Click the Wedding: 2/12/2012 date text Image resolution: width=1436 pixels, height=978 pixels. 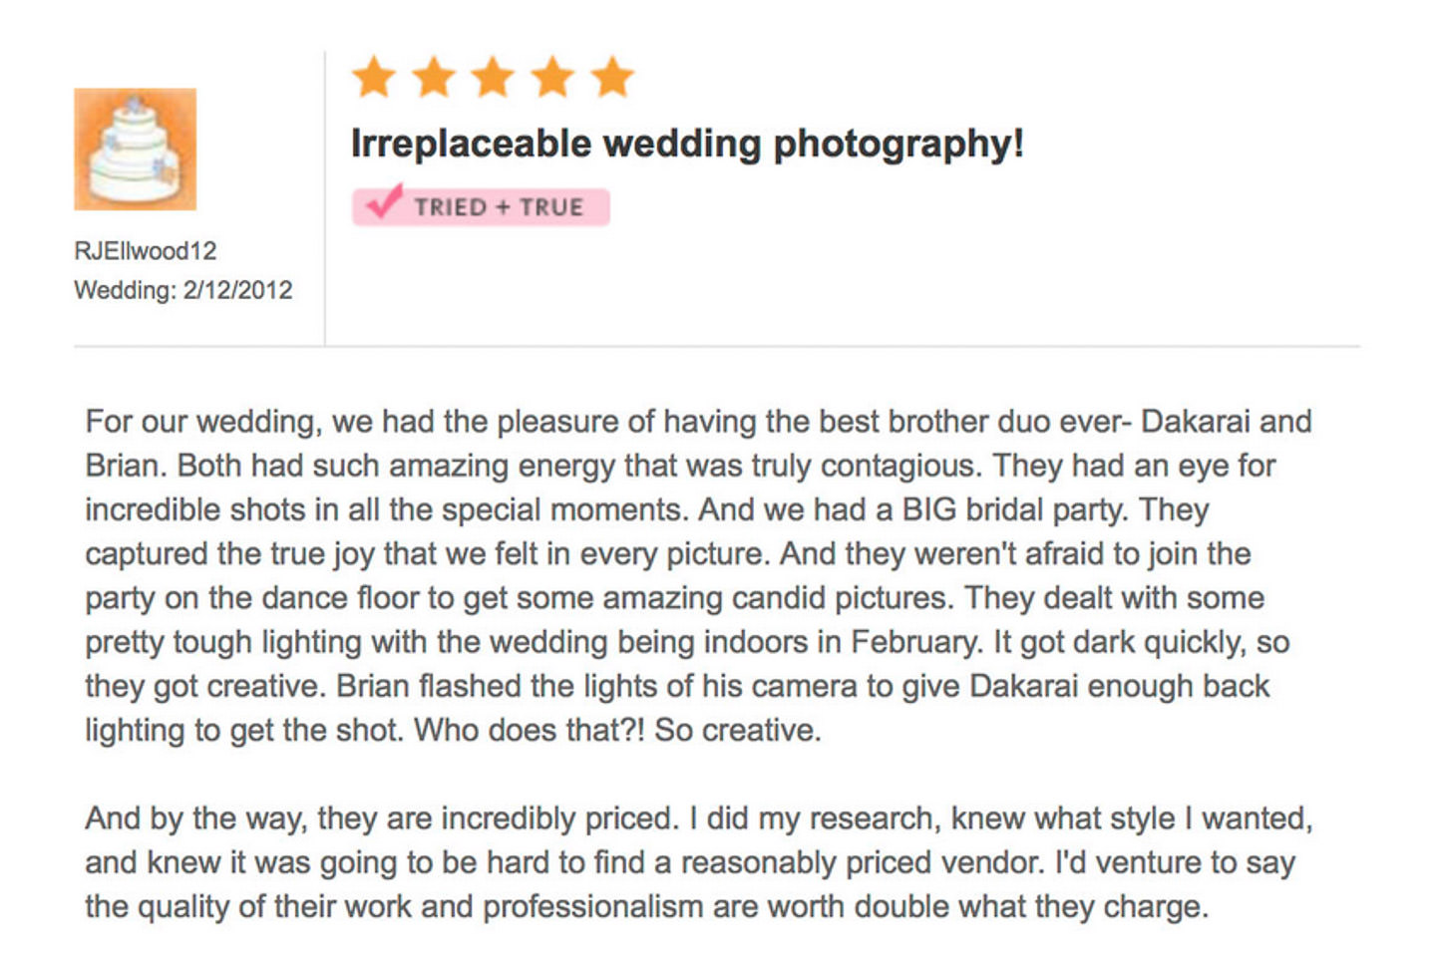point(183,290)
